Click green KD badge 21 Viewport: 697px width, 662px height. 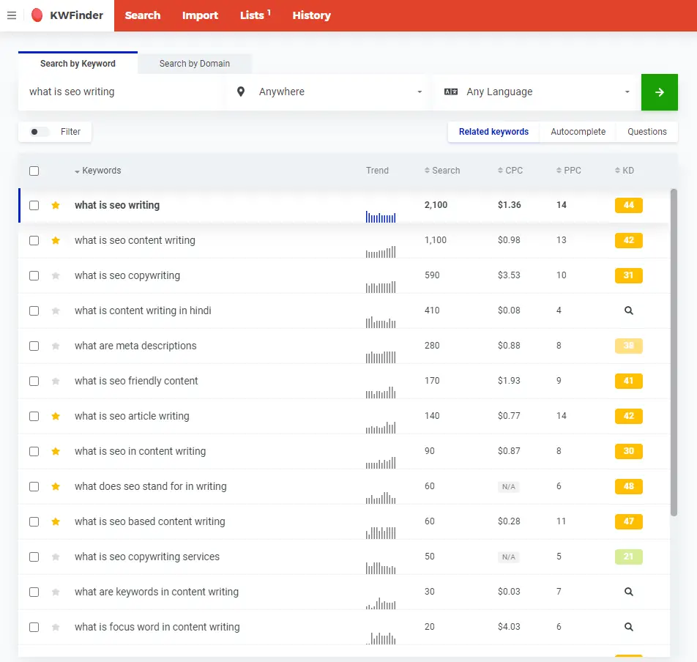tap(628, 557)
